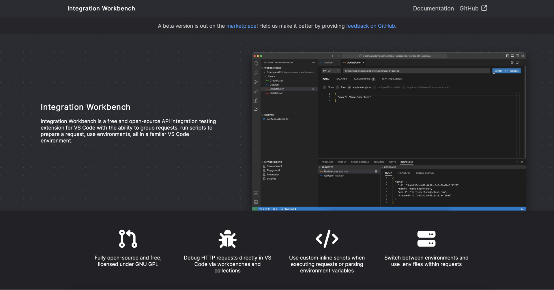Click the forward arrow in VS Code title bar
This screenshot has width=554, height=290.
click(338, 56)
